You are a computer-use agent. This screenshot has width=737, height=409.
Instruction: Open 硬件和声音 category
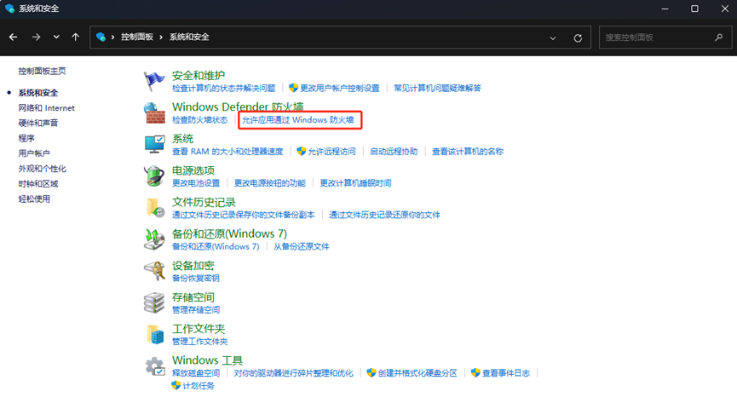click(38, 123)
